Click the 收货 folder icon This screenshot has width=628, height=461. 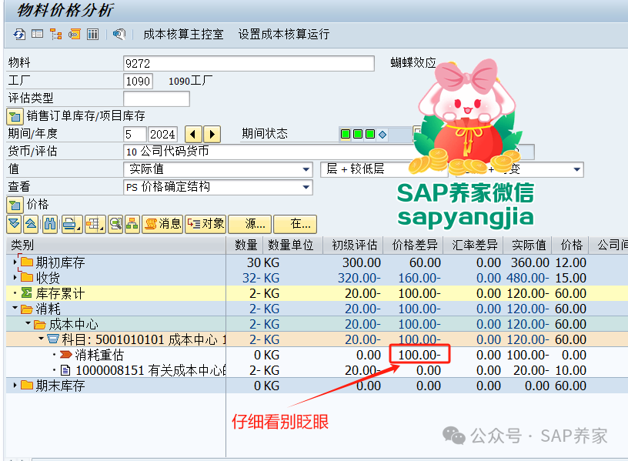click(27, 277)
